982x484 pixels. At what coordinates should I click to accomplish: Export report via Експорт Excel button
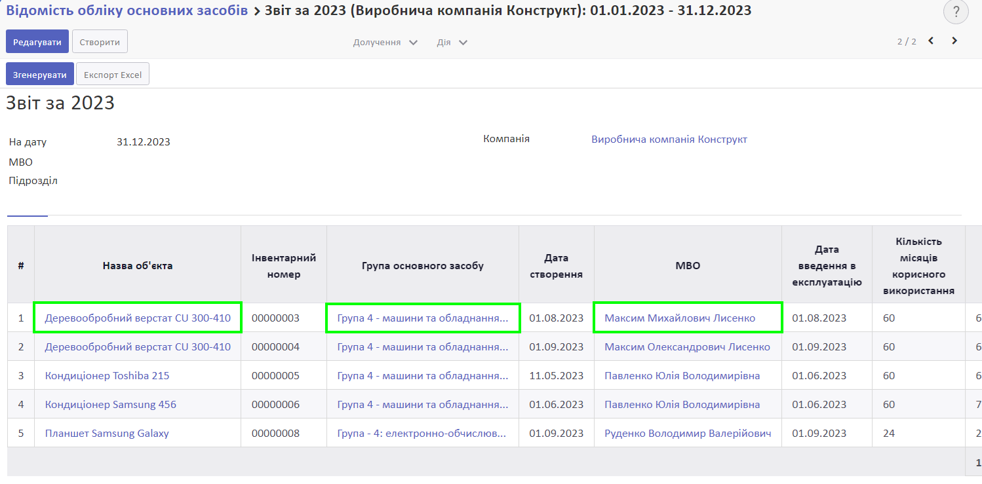tap(113, 75)
